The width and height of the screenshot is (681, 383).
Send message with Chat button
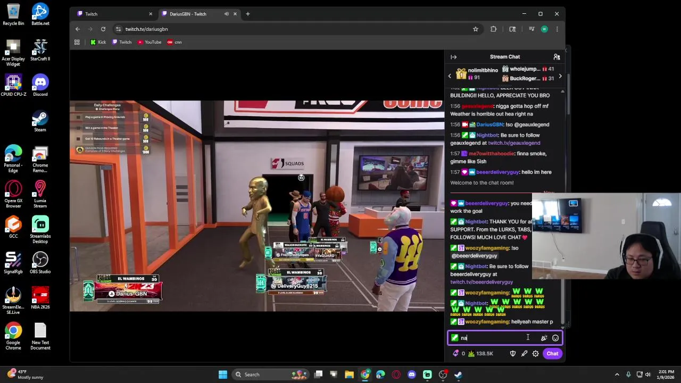pyautogui.click(x=552, y=354)
